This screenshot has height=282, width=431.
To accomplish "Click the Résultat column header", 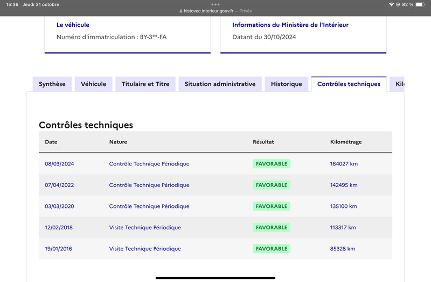I will (263, 142).
